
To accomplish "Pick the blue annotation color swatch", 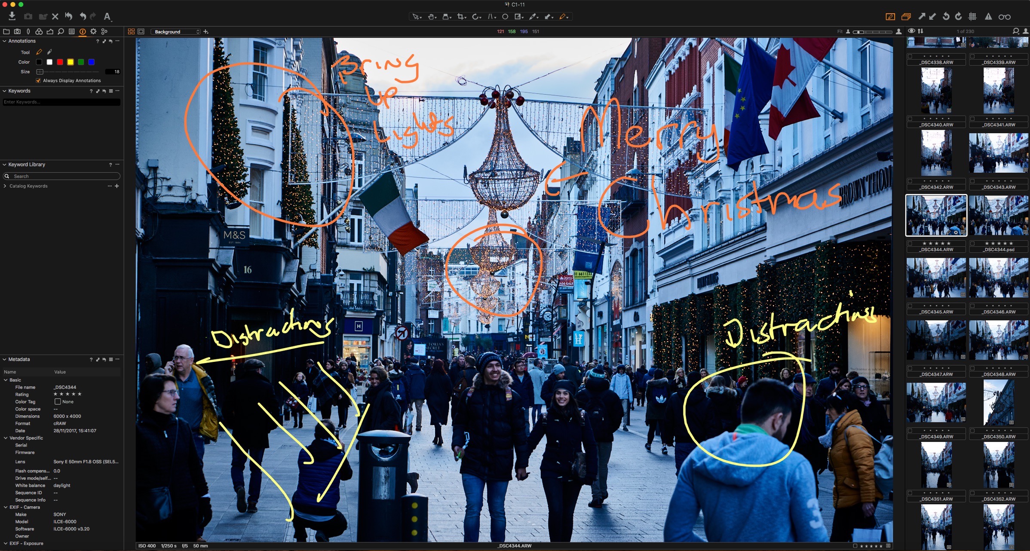I will pyautogui.click(x=91, y=62).
